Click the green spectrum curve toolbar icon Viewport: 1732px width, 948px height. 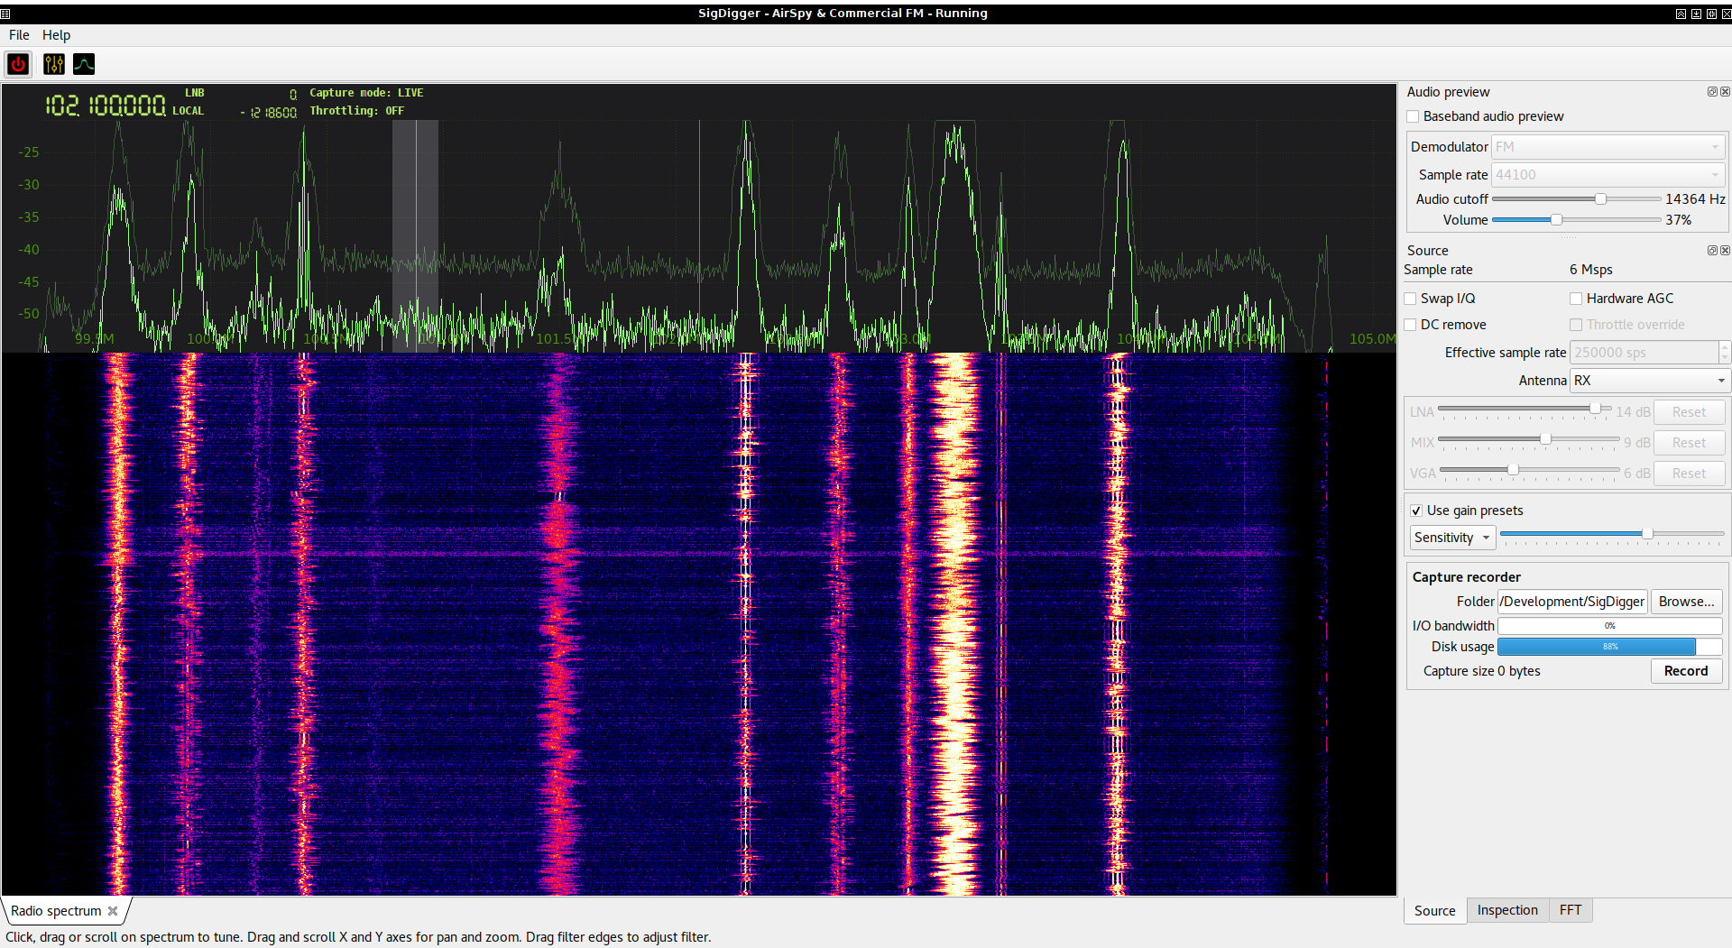pyautogui.click(x=84, y=64)
